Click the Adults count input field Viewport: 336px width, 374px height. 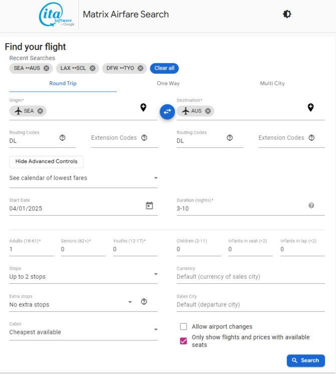(x=32, y=249)
